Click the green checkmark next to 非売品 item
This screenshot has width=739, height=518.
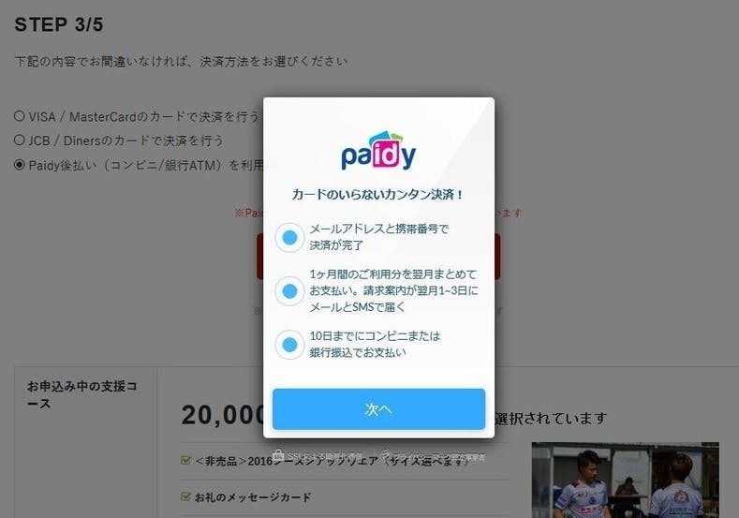(x=185, y=460)
